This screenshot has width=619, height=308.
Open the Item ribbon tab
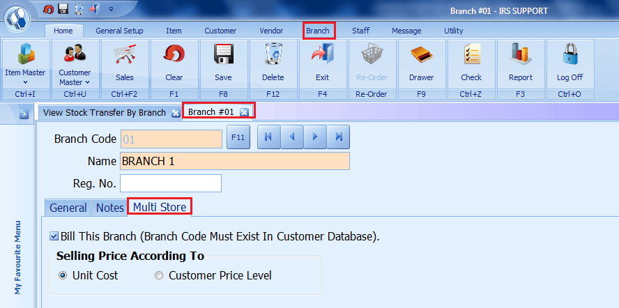coord(174,31)
